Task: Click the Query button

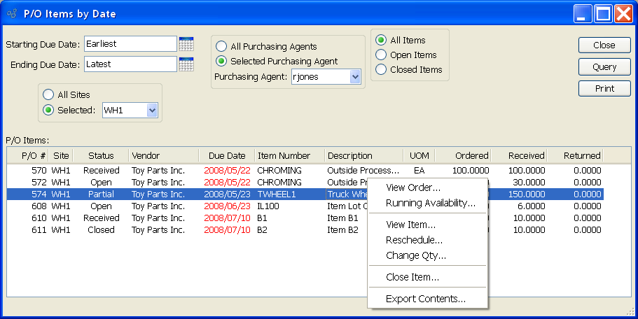Action: (604, 67)
